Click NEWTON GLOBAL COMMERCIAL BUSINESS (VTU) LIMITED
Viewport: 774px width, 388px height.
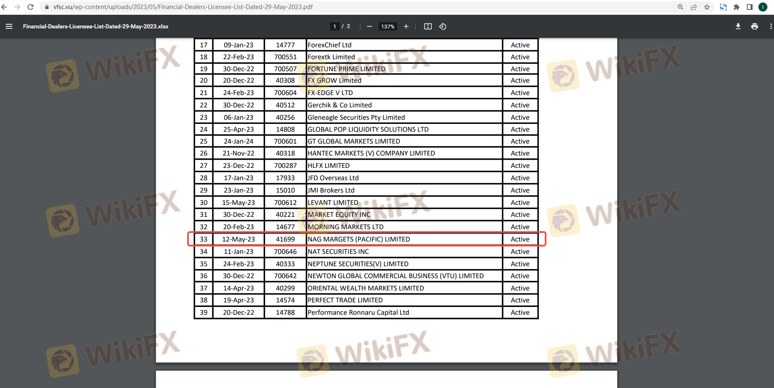(396, 276)
